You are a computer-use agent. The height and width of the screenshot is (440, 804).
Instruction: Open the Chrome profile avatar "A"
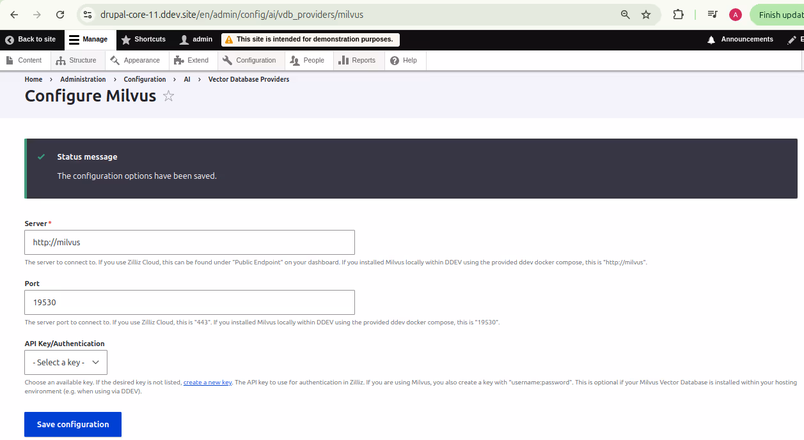(736, 15)
